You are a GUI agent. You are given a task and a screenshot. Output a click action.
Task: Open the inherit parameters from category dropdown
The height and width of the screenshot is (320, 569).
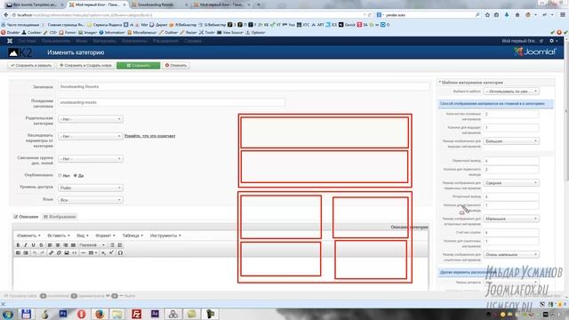coord(91,136)
